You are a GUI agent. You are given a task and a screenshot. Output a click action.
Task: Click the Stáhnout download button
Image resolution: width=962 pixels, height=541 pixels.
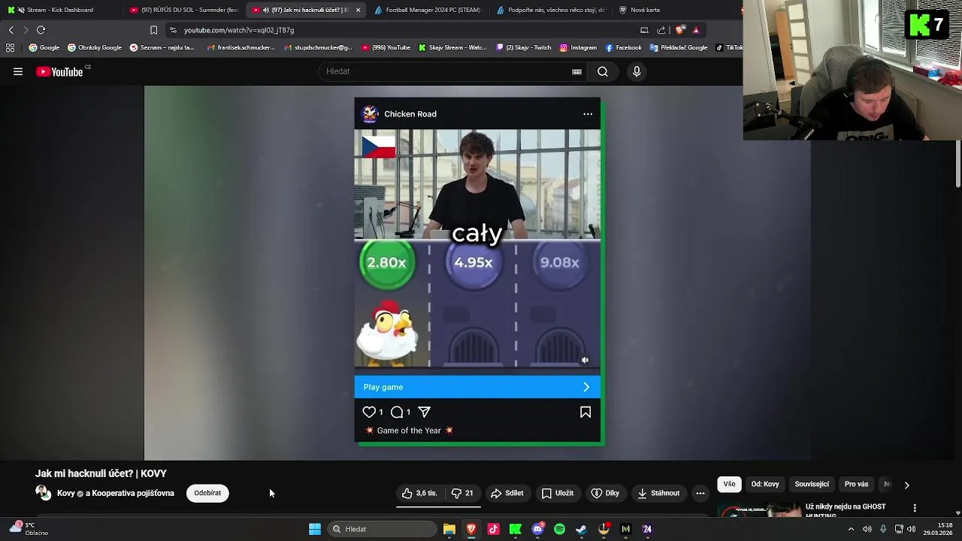[x=658, y=494]
